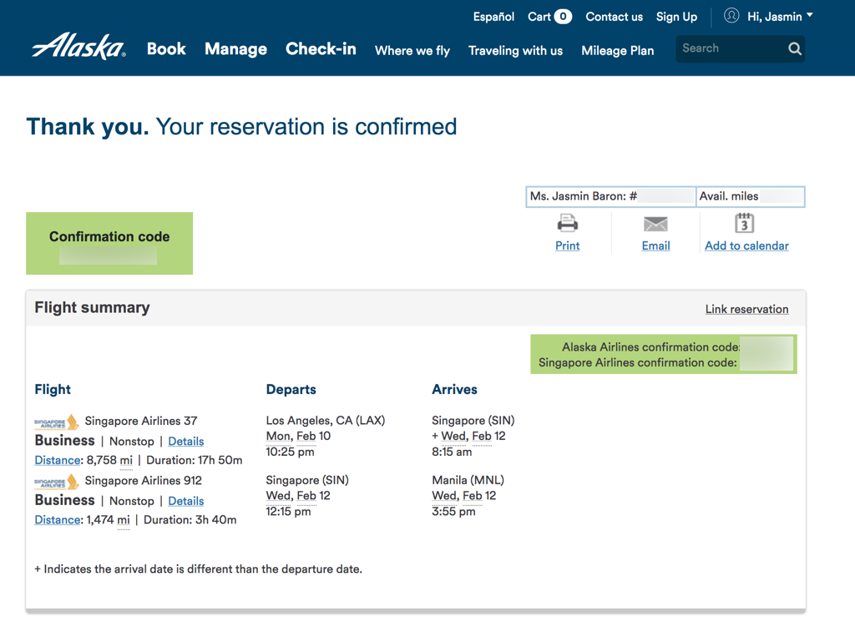Select the Check-in tab
The height and width of the screenshot is (627, 855).
[x=321, y=48]
